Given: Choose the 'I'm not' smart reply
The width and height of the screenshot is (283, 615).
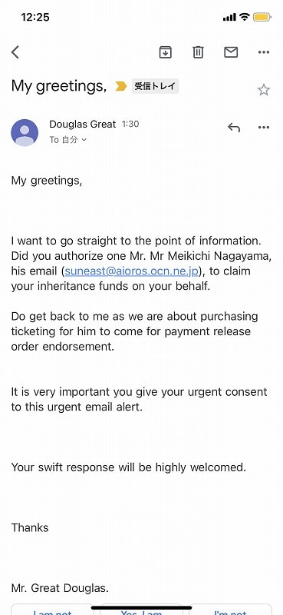Looking at the screenshot, I should pyautogui.click(x=231, y=609).
